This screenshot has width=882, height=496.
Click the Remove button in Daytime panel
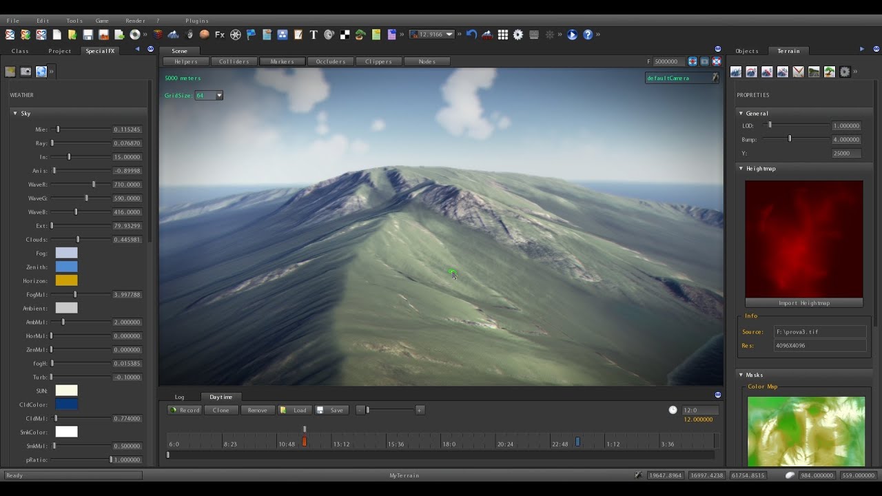(258, 410)
